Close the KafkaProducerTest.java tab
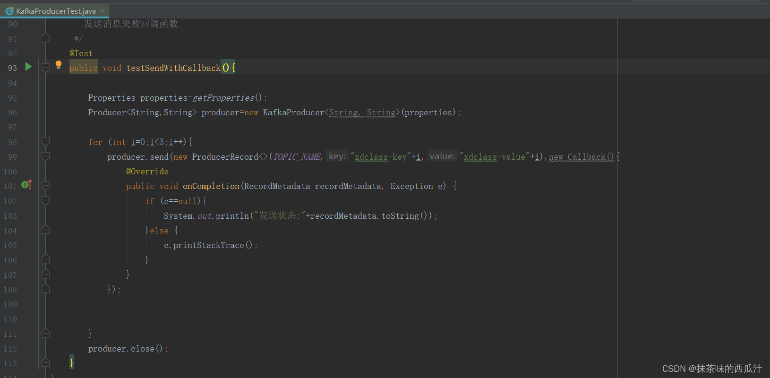The width and height of the screenshot is (770, 378). pos(103,11)
